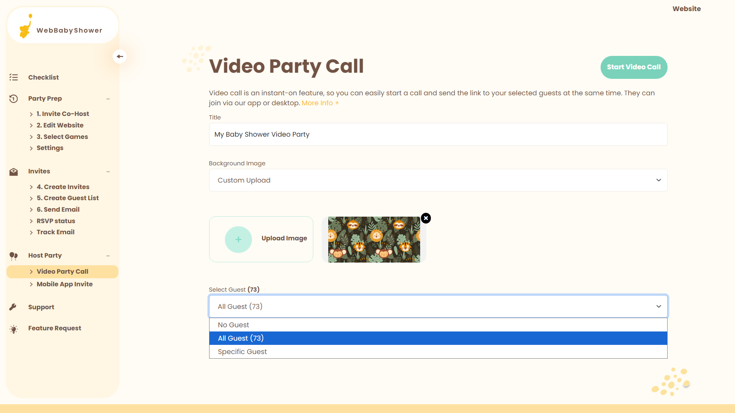Start the video call

tap(634, 67)
